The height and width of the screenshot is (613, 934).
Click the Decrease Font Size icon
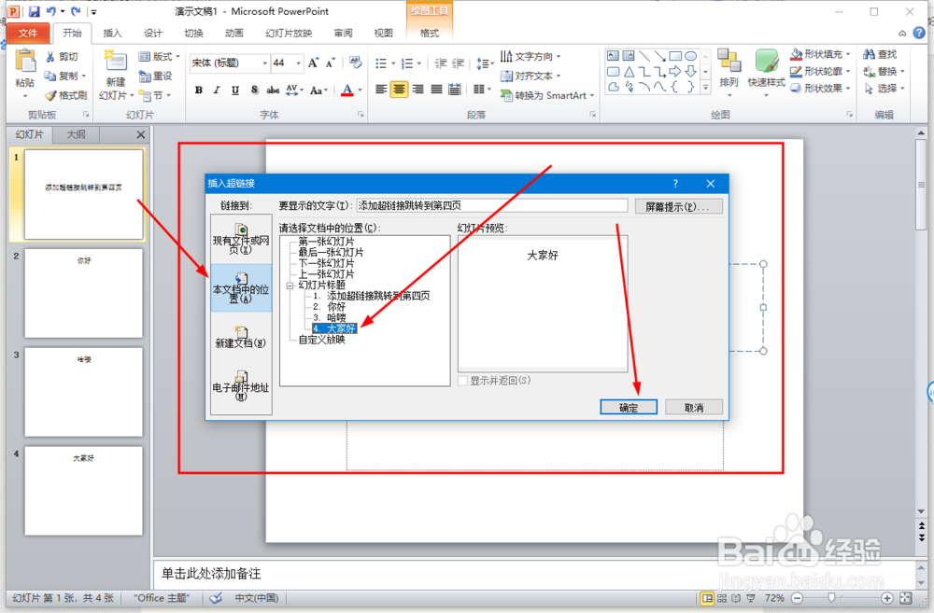pyautogui.click(x=331, y=63)
